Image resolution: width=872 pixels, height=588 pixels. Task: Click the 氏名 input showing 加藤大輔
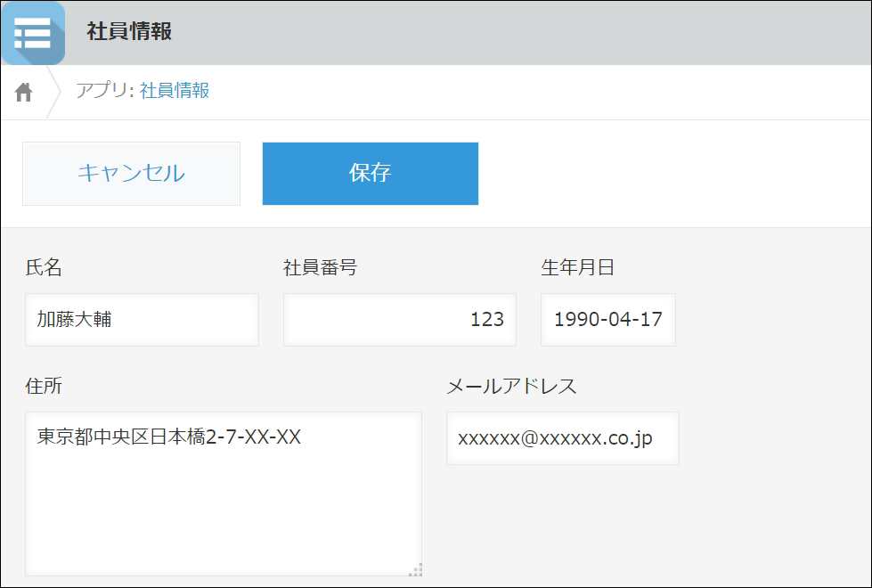[140, 319]
